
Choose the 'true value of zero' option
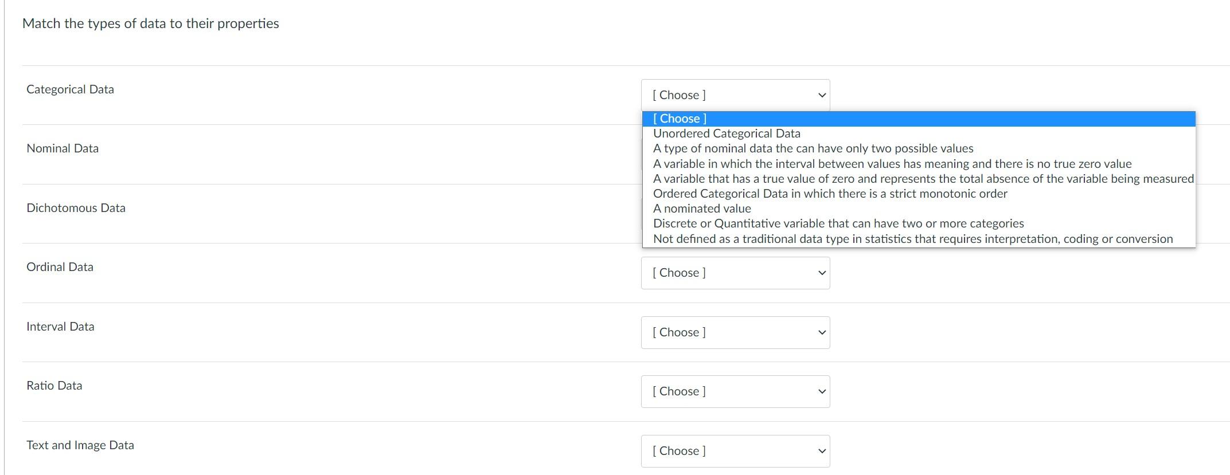coord(919,179)
